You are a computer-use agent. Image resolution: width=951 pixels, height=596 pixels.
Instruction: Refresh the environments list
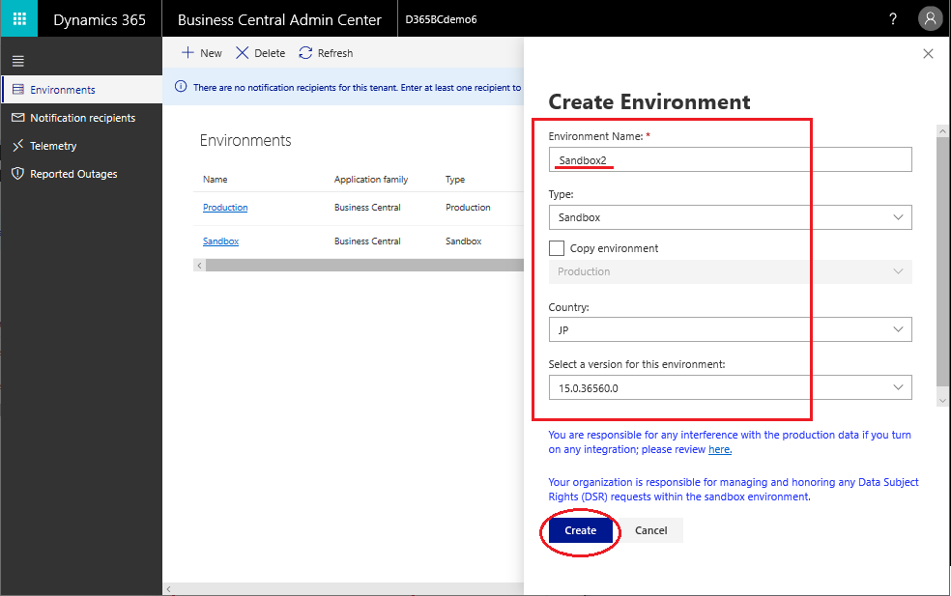tap(326, 53)
